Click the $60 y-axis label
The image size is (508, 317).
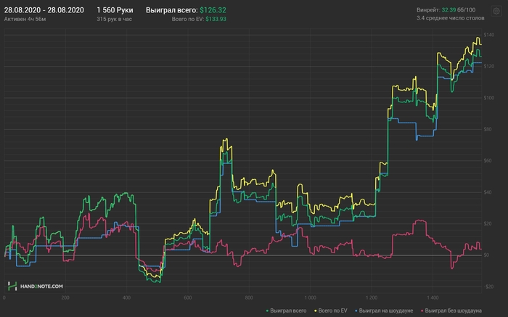click(488, 160)
